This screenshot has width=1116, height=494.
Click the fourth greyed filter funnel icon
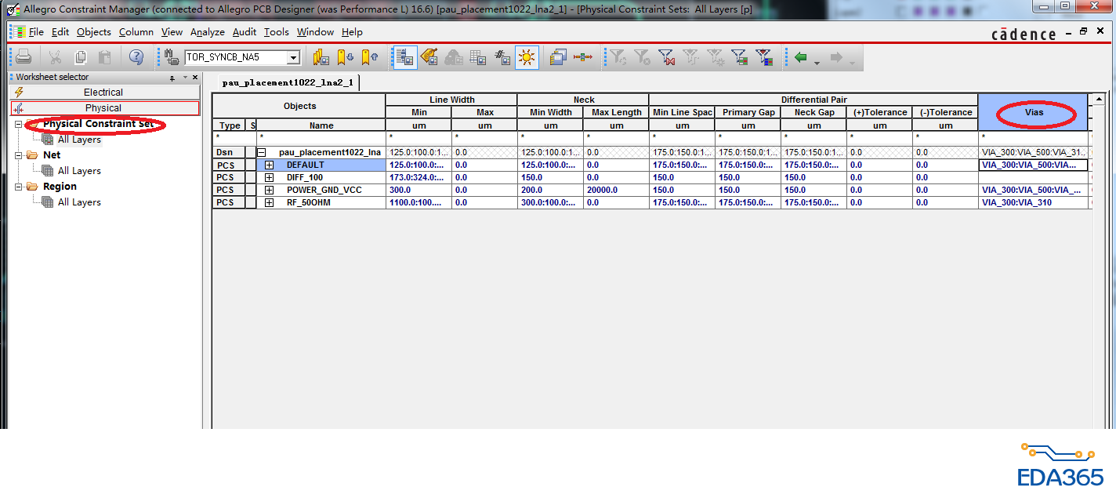[691, 57]
